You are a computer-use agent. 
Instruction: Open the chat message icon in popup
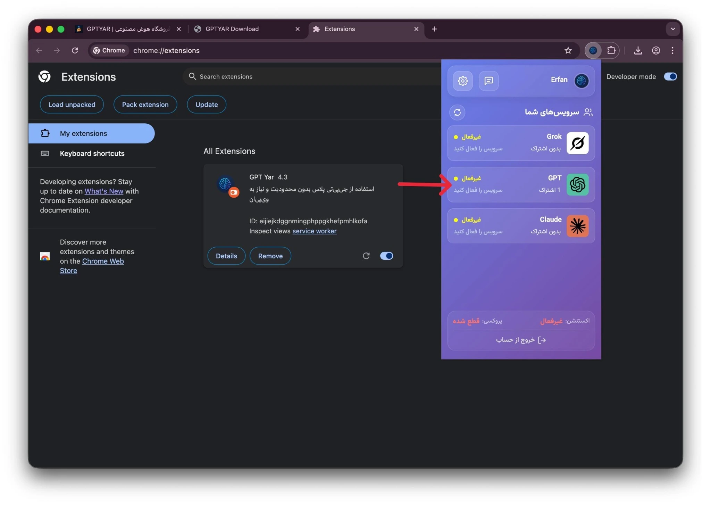pyautogui.click(x=488, y=81)
